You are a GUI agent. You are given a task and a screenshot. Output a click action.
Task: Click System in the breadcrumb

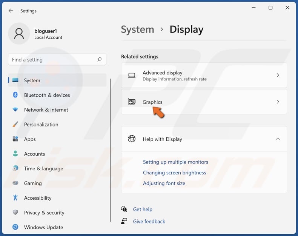pyautogui.click(x=137, y=29)
